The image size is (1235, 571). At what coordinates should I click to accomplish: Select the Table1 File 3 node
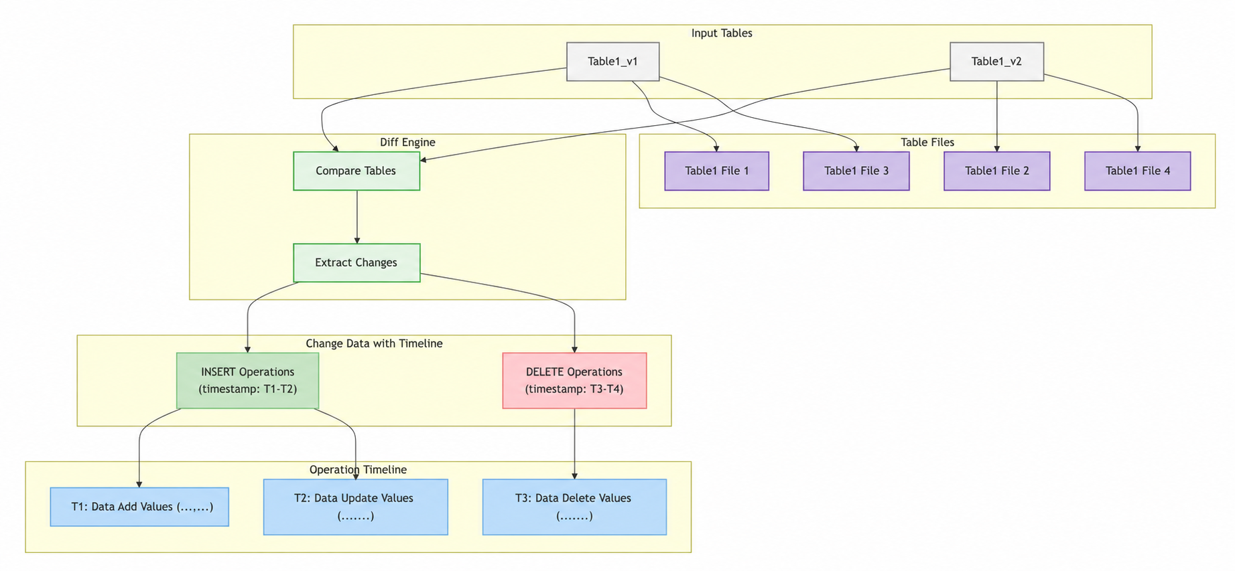(856, 171)
